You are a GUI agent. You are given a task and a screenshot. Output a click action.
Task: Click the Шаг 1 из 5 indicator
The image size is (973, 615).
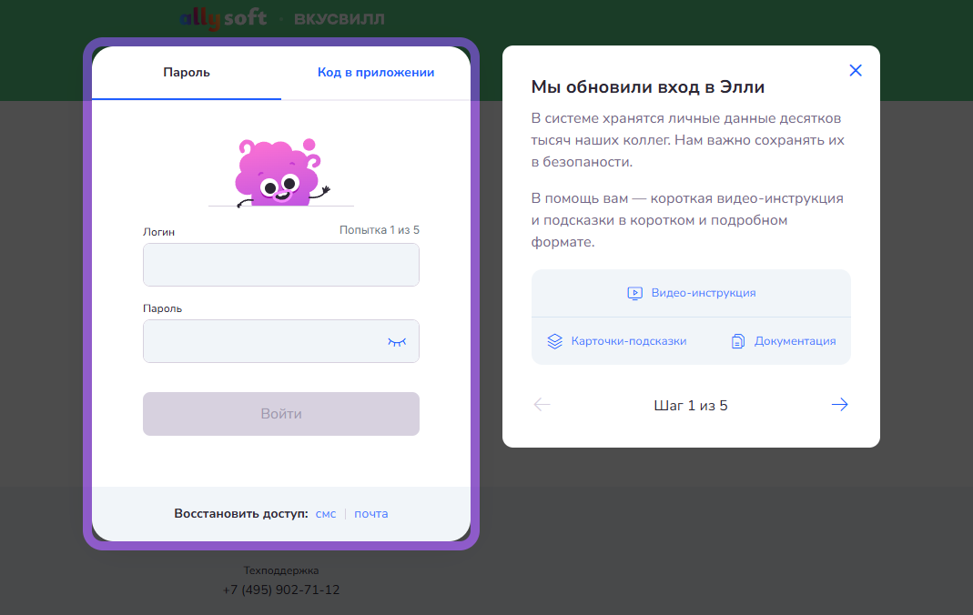pos(691,406)
